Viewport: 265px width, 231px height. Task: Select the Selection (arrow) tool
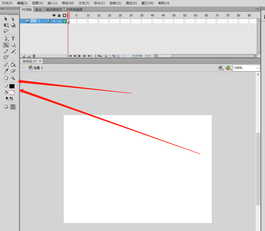(x=6, y=19)
